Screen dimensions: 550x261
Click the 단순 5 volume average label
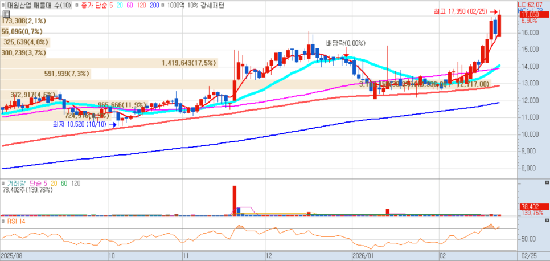pos(38,183)
